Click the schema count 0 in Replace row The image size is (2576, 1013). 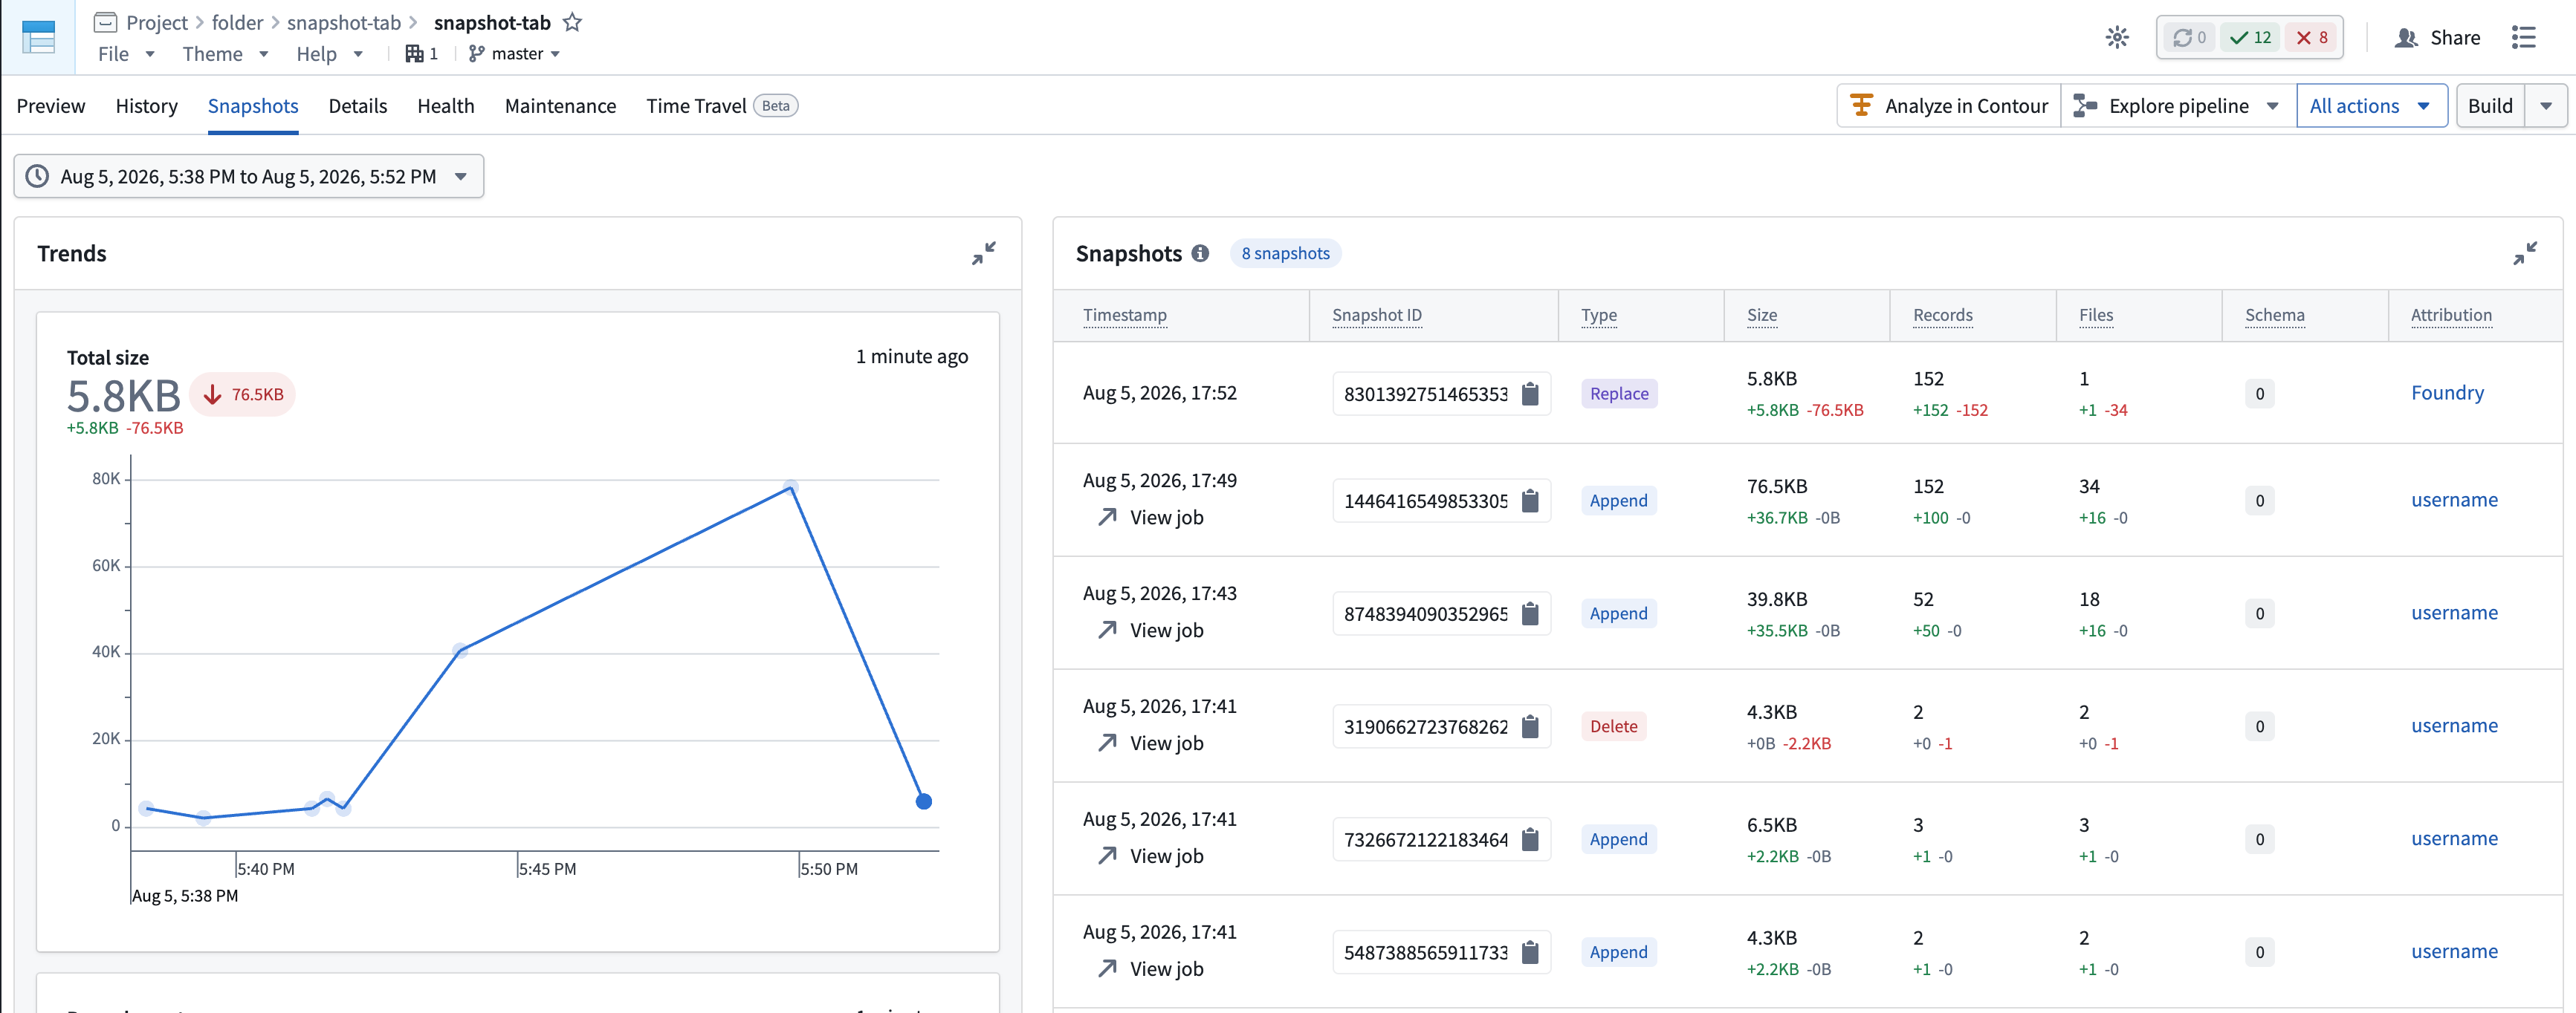[x=2259, y=394]
